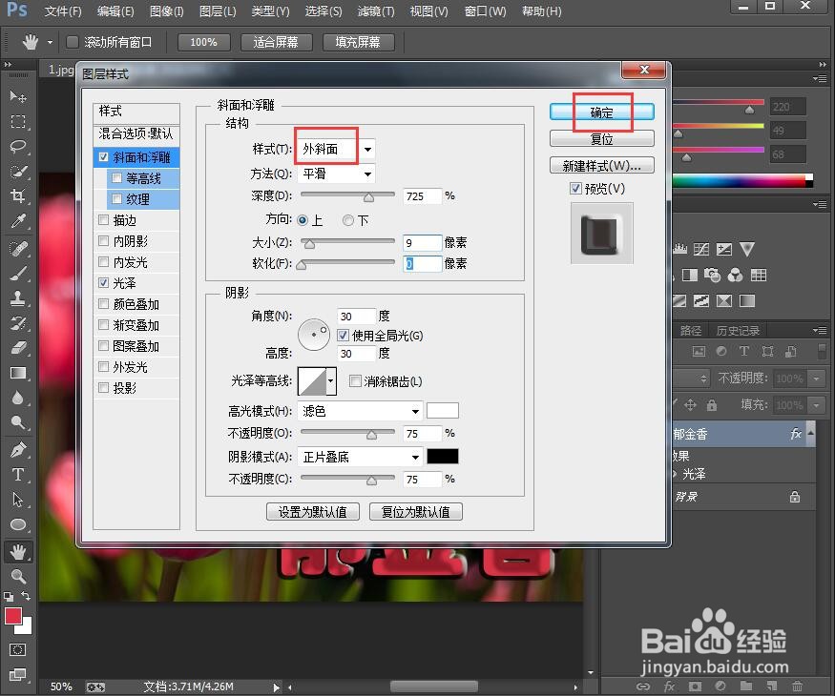Click 适合屏幕 button
This screenshot has height=696, width=835.
coord(276,42)
